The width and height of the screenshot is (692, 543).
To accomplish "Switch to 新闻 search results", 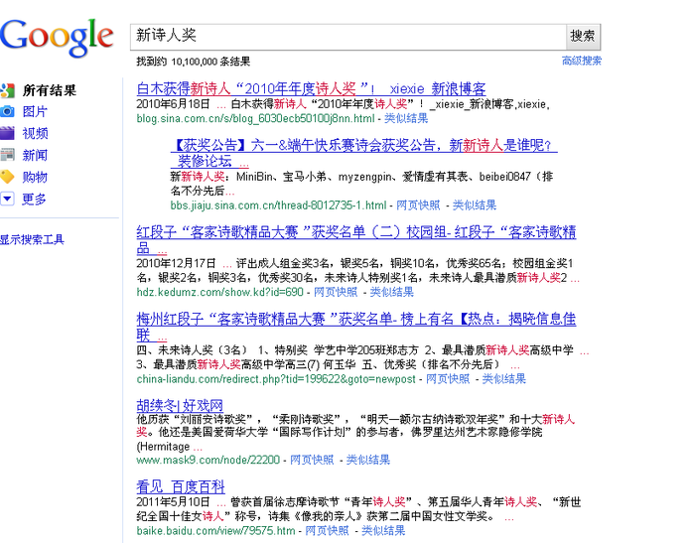I will pos(35,155).
